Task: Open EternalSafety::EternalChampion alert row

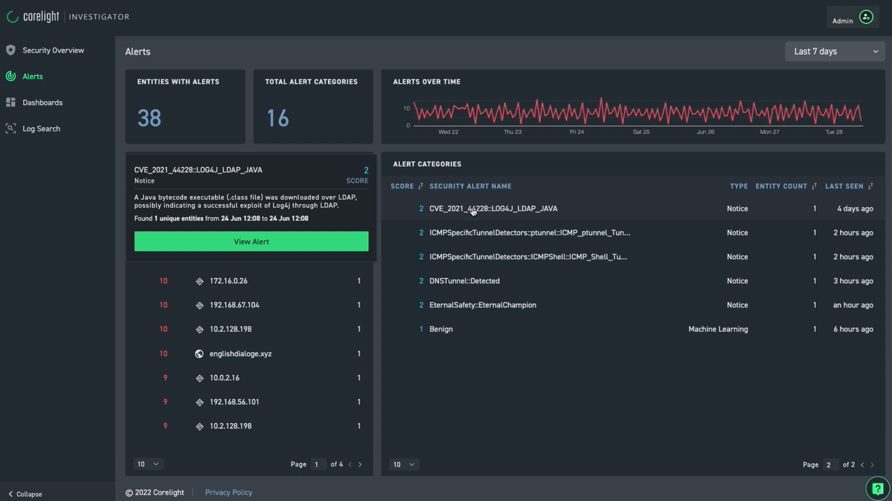Action: (x=633, y=305)
